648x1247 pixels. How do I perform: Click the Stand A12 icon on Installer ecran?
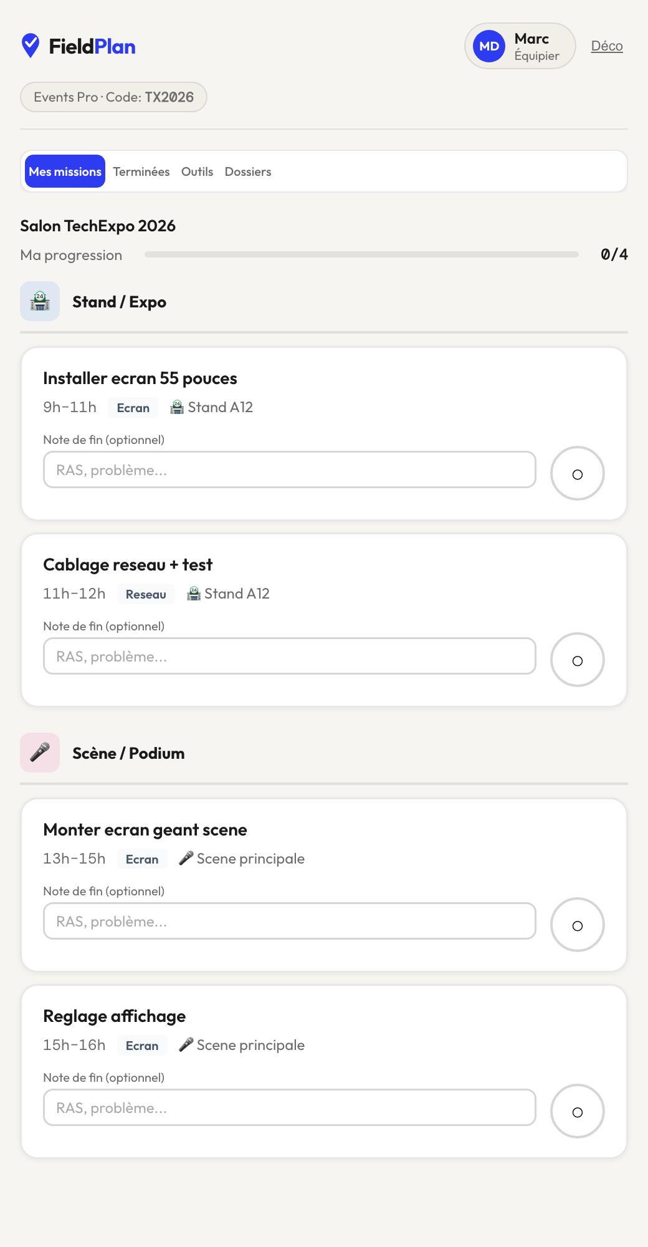[177, 407]
